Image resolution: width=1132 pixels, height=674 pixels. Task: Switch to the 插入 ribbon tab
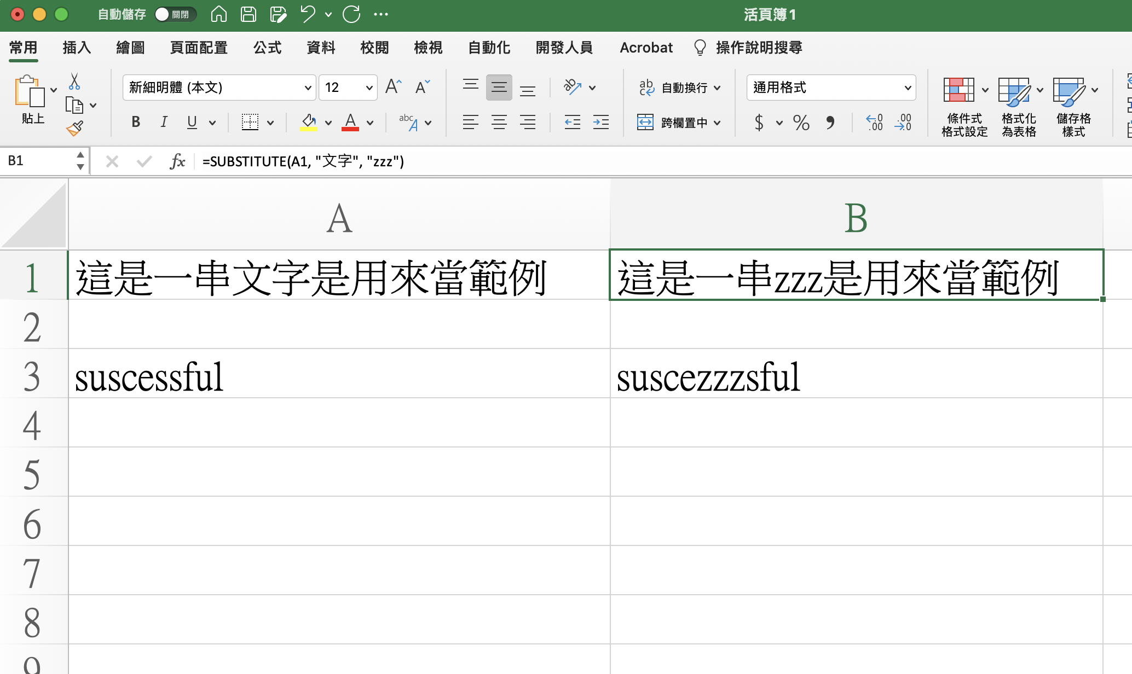click(x=77, y=48)
